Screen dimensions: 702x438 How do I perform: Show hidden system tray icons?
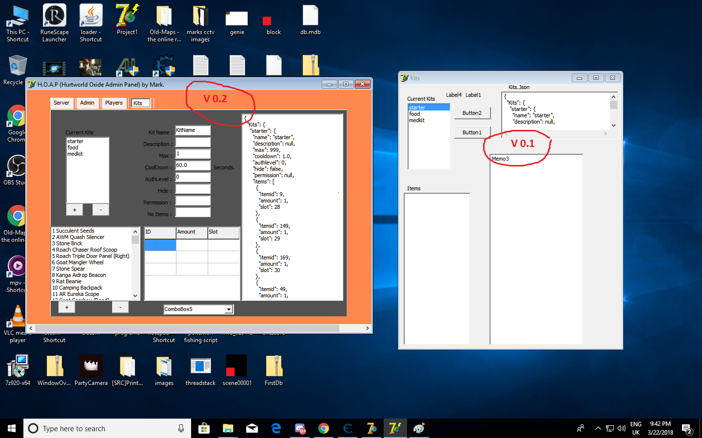point(598,428)
